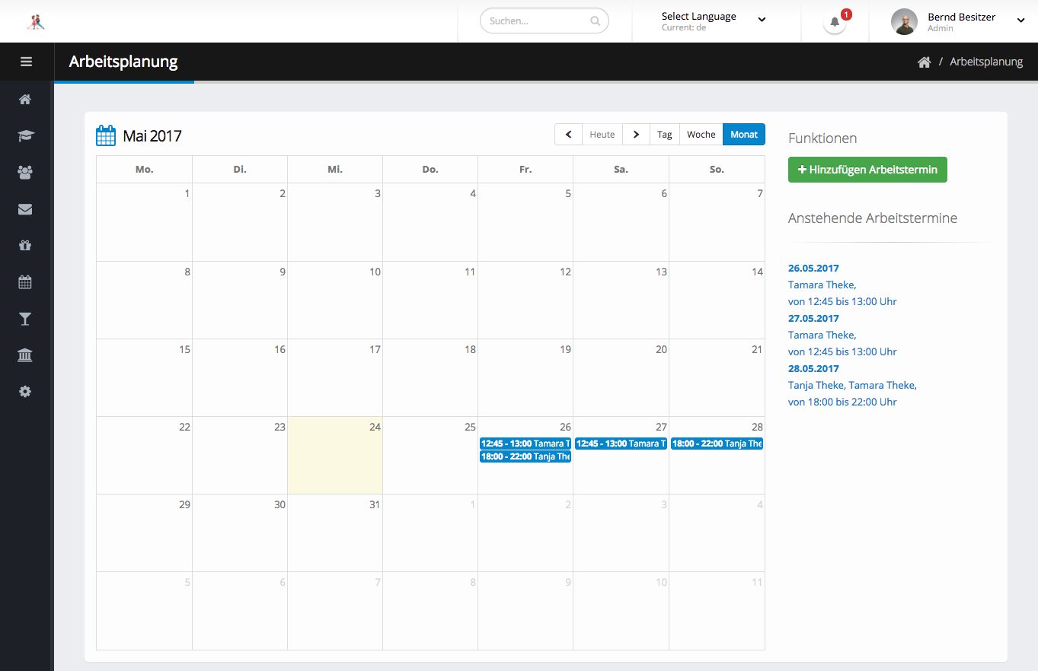Open the 28.05.2017 upcoming appointment link
Screen dimensions: 1038x671
coord(813,369)
